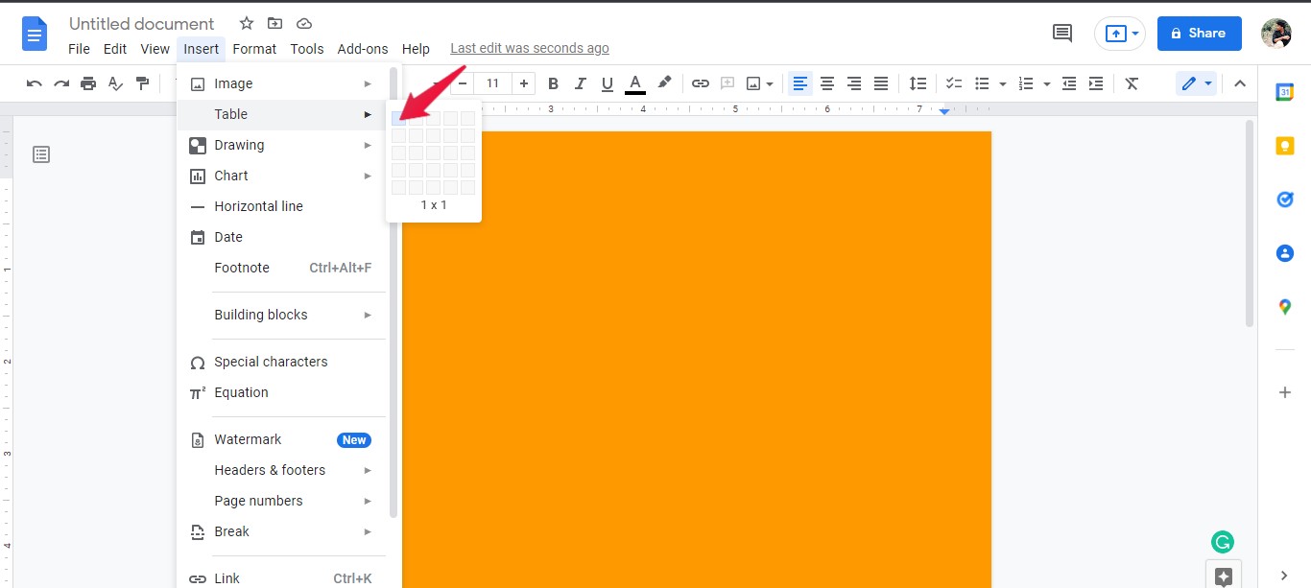The width and height of the screenshot is (1311, 588).
Task: Click the Add comment icon near Share
Action: 1061,33
